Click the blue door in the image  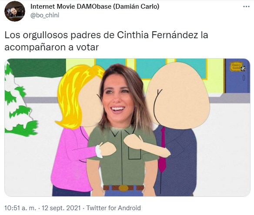point(237,76)
